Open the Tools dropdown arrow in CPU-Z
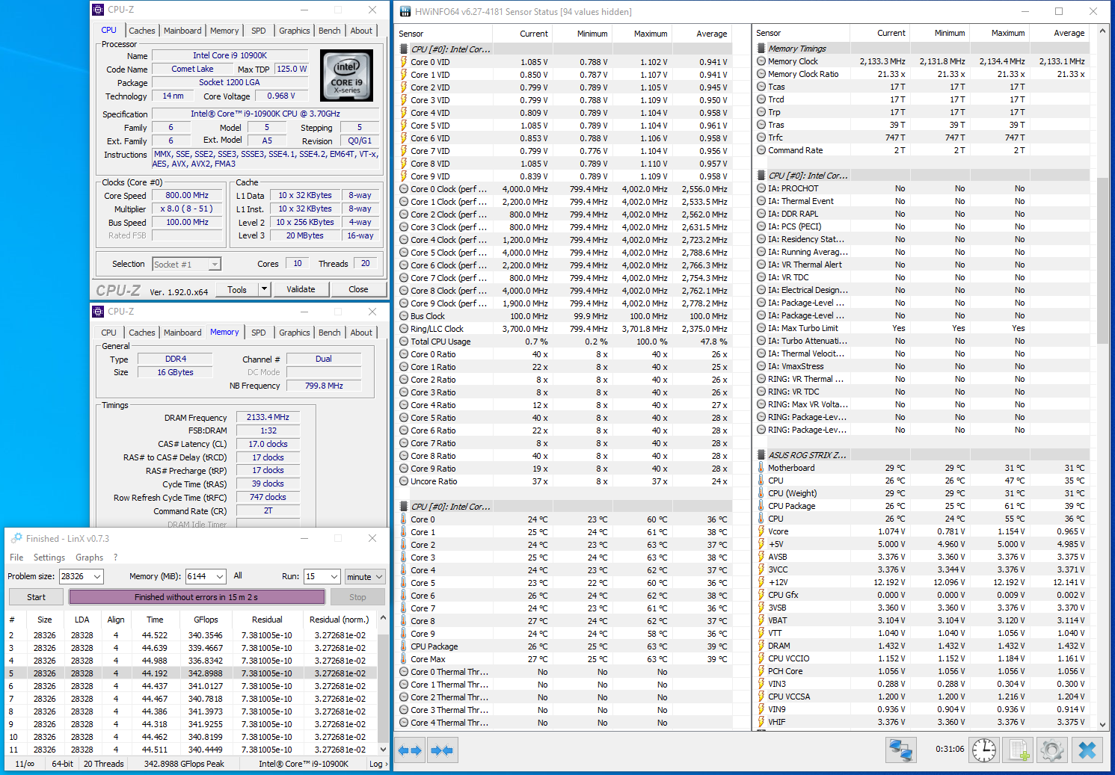Screen dimensions: 1115x775 264,289
